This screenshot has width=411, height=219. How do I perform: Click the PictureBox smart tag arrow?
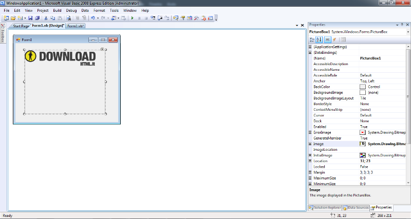tap(103, 49)
